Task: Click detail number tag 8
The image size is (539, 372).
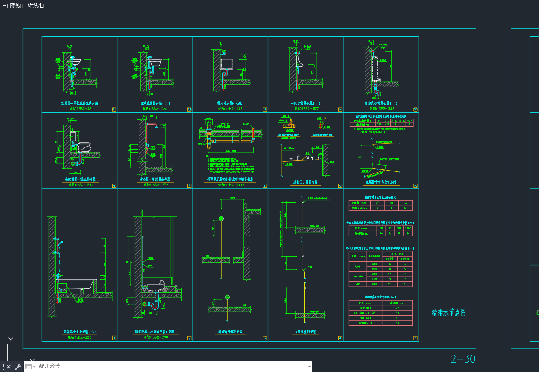Action: [265, 186]
